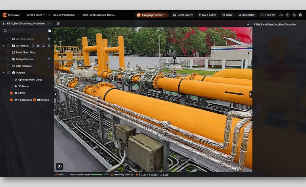The width and height of the screenshot is (306, 187).
Task: Click the 3D Annotations classify icon
Action: (x=44, y=46)
